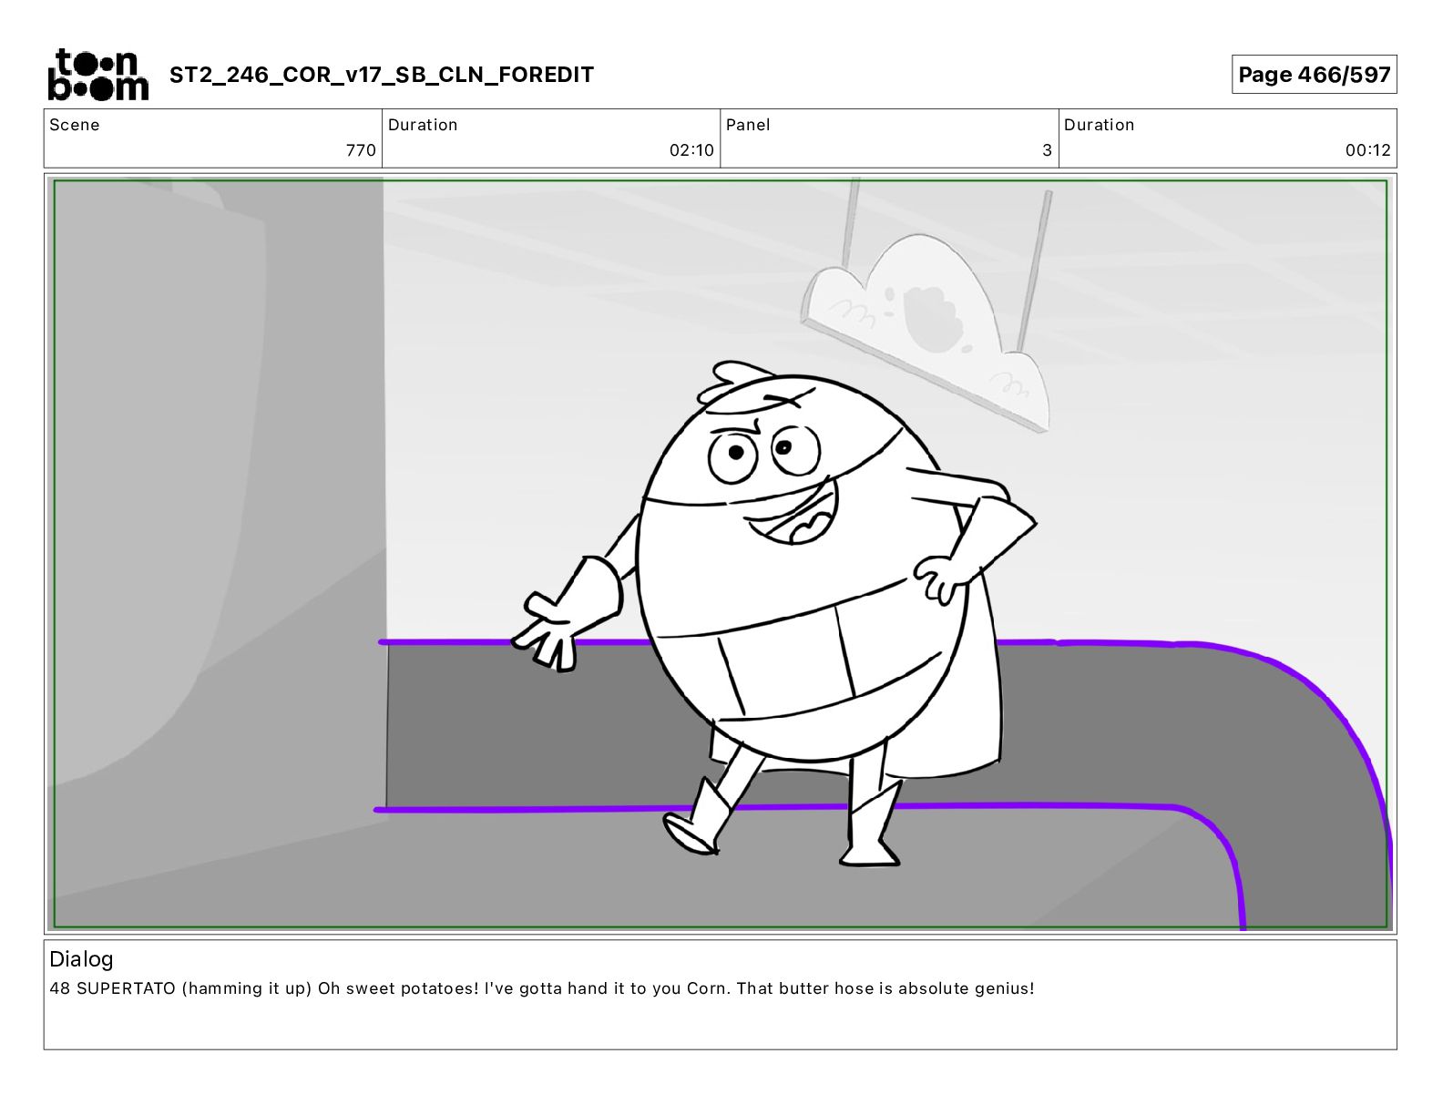This screenshot has width=1443, height=1115.
Task: Click the Panel label
Action: (748, 125)
